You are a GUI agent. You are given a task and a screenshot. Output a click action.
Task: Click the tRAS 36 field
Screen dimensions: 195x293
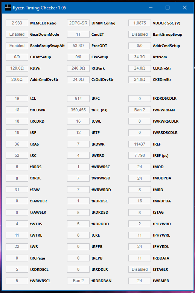(x=17, y=144)
